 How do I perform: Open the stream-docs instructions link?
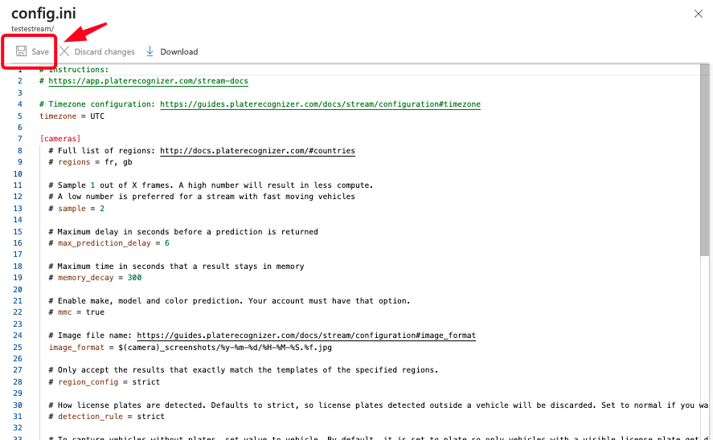click(148, 81)
